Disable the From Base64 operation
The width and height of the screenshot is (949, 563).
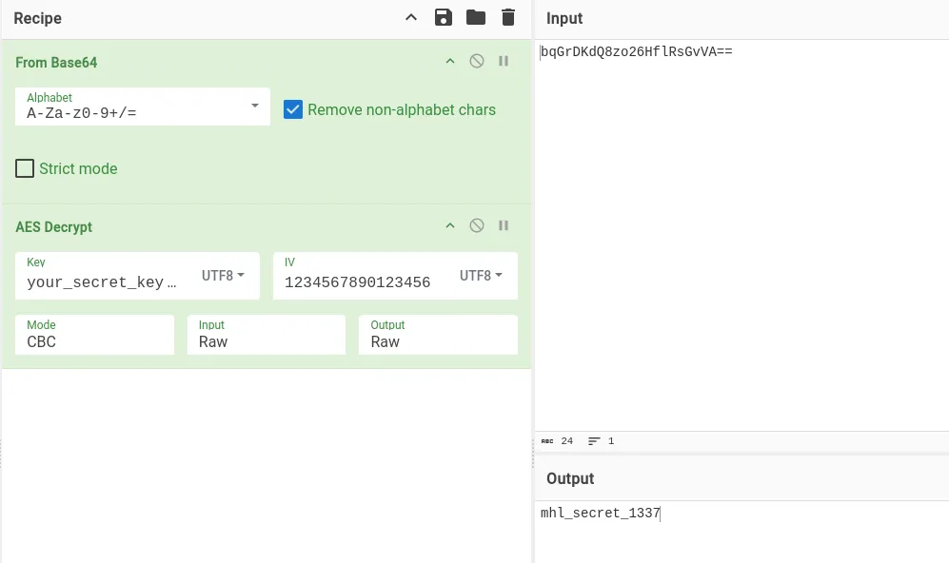pos(477,61)
